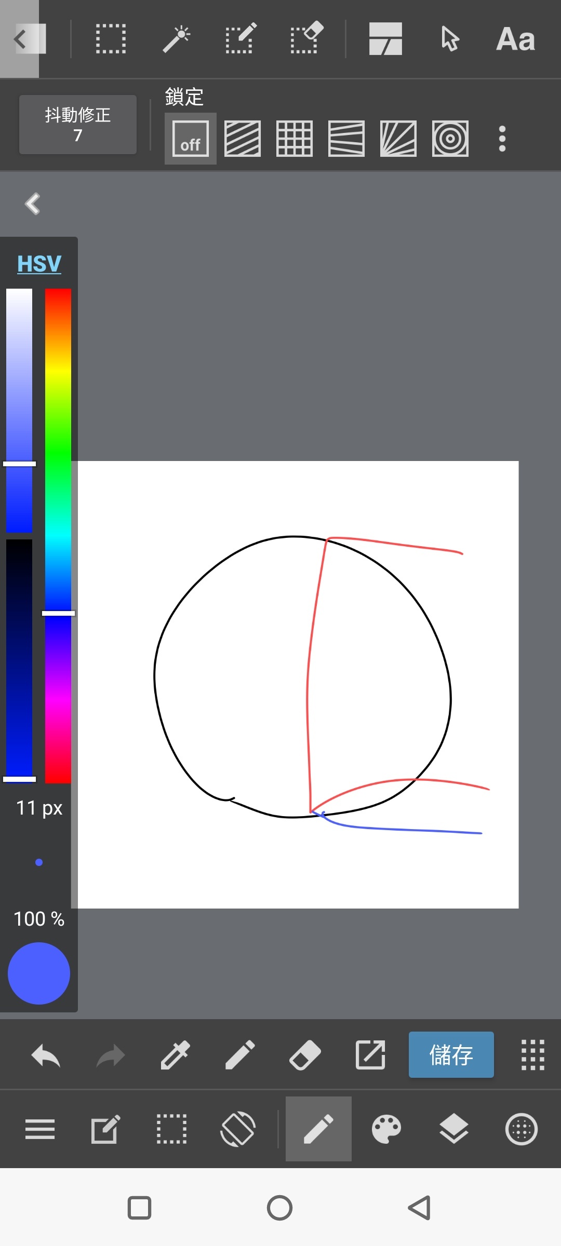This screenshot has height=1246, width=561.
Task: Tap the back arrow in top toolbar
Action: tap(20, 39)
